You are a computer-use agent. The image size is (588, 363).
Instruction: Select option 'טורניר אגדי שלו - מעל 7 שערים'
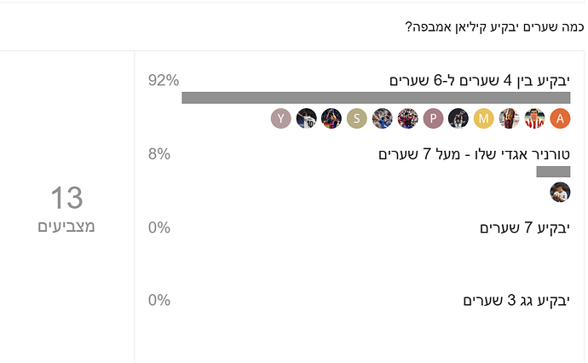pyautogui.click(x=474, y=154)
